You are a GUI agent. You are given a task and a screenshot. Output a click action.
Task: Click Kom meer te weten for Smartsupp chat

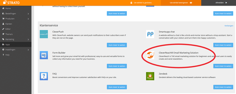[223, 45]
